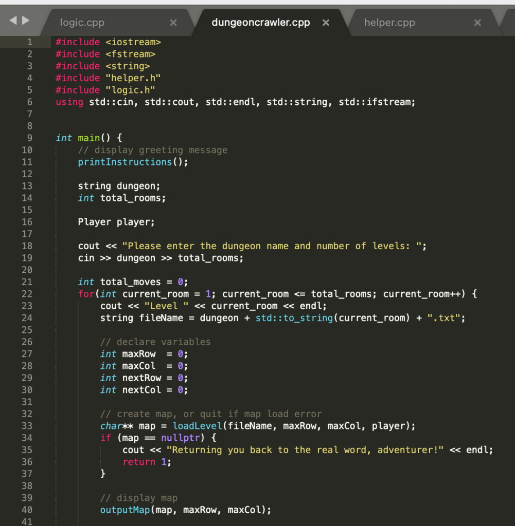The image size is (515, 526).
Task: Close the logic.cpp tab
Action: click(x=173, y=22)
